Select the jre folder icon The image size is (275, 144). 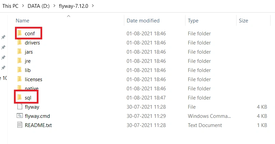pyautogui.click(x=19, y=60)
